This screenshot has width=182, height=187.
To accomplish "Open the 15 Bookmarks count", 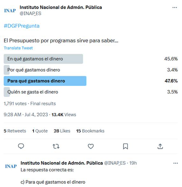I will (90, 131).
